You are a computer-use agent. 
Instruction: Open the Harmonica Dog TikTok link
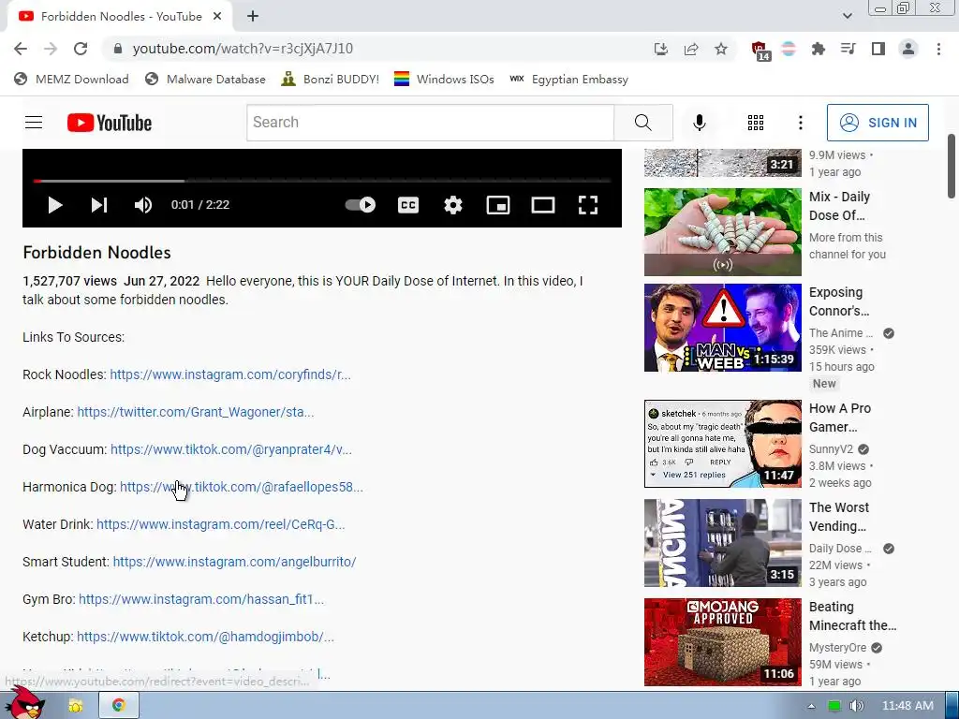pos(241,487)
